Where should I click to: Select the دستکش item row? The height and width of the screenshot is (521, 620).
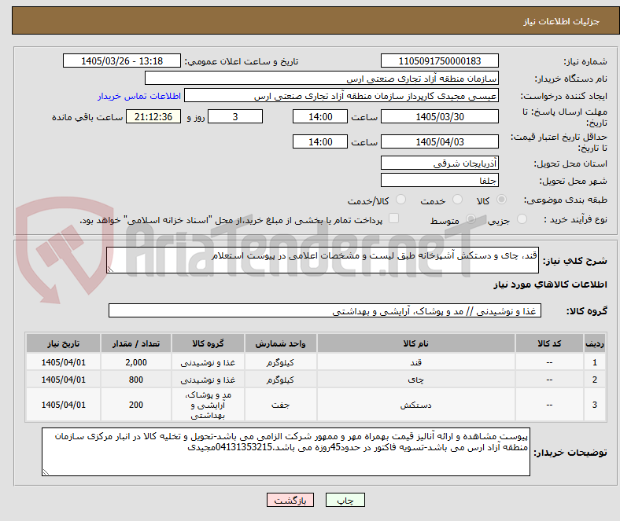(316, 405)
